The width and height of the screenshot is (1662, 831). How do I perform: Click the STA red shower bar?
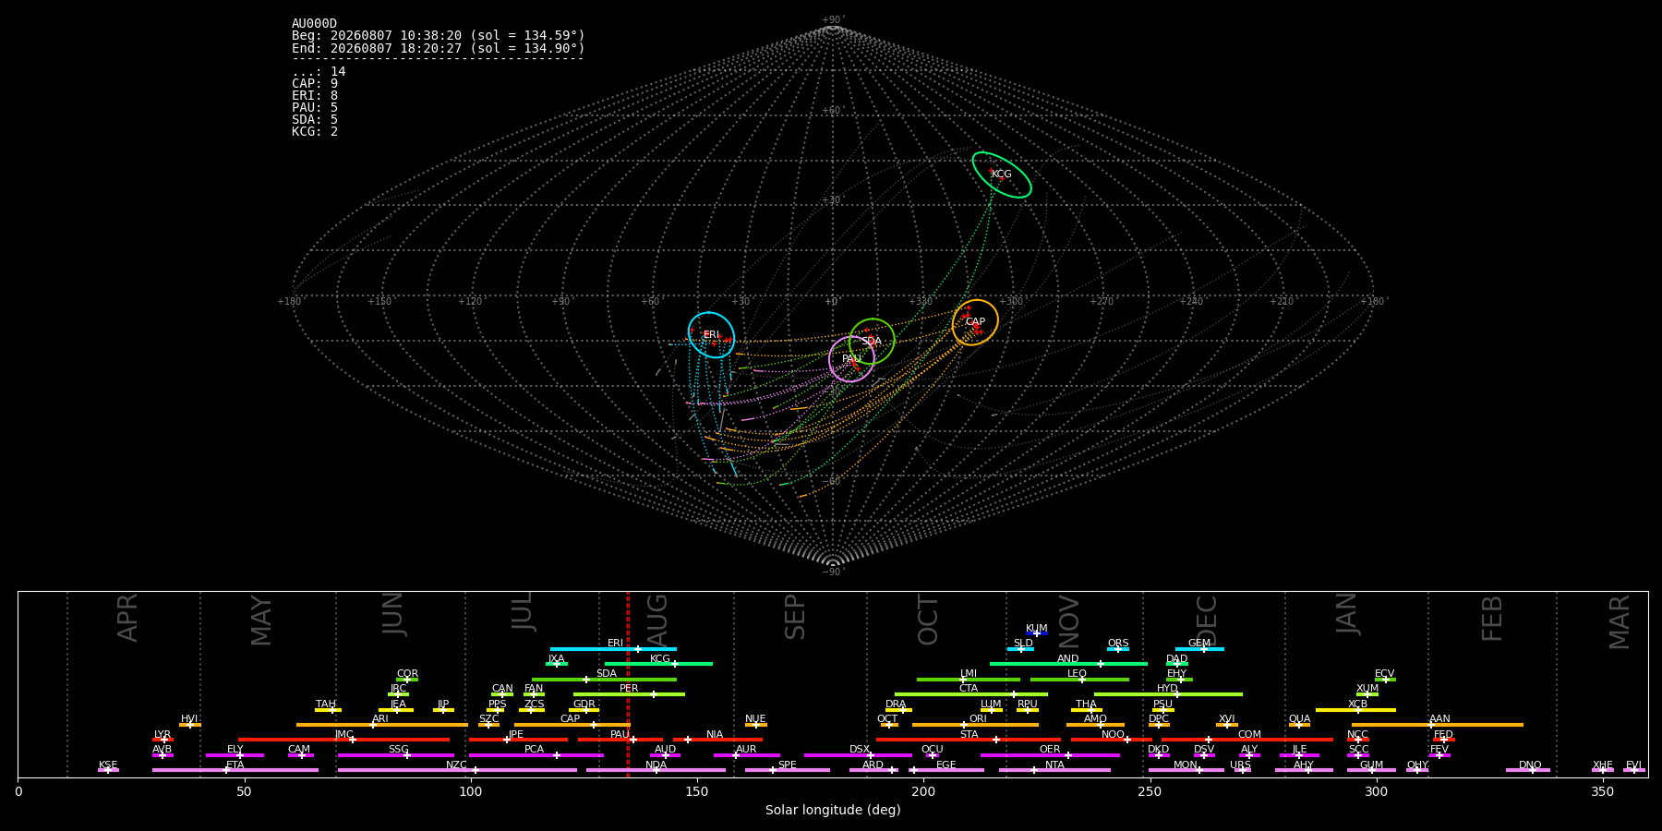click(x=969, y=740)
